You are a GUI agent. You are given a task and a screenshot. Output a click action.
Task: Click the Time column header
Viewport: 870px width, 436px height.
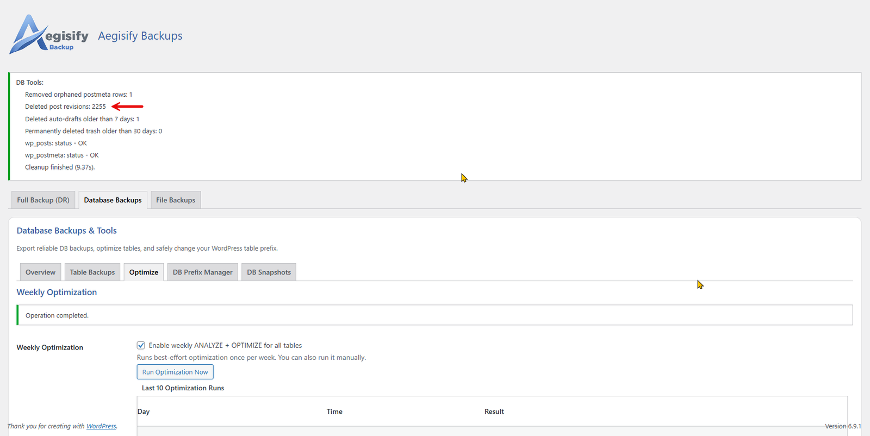334,412
